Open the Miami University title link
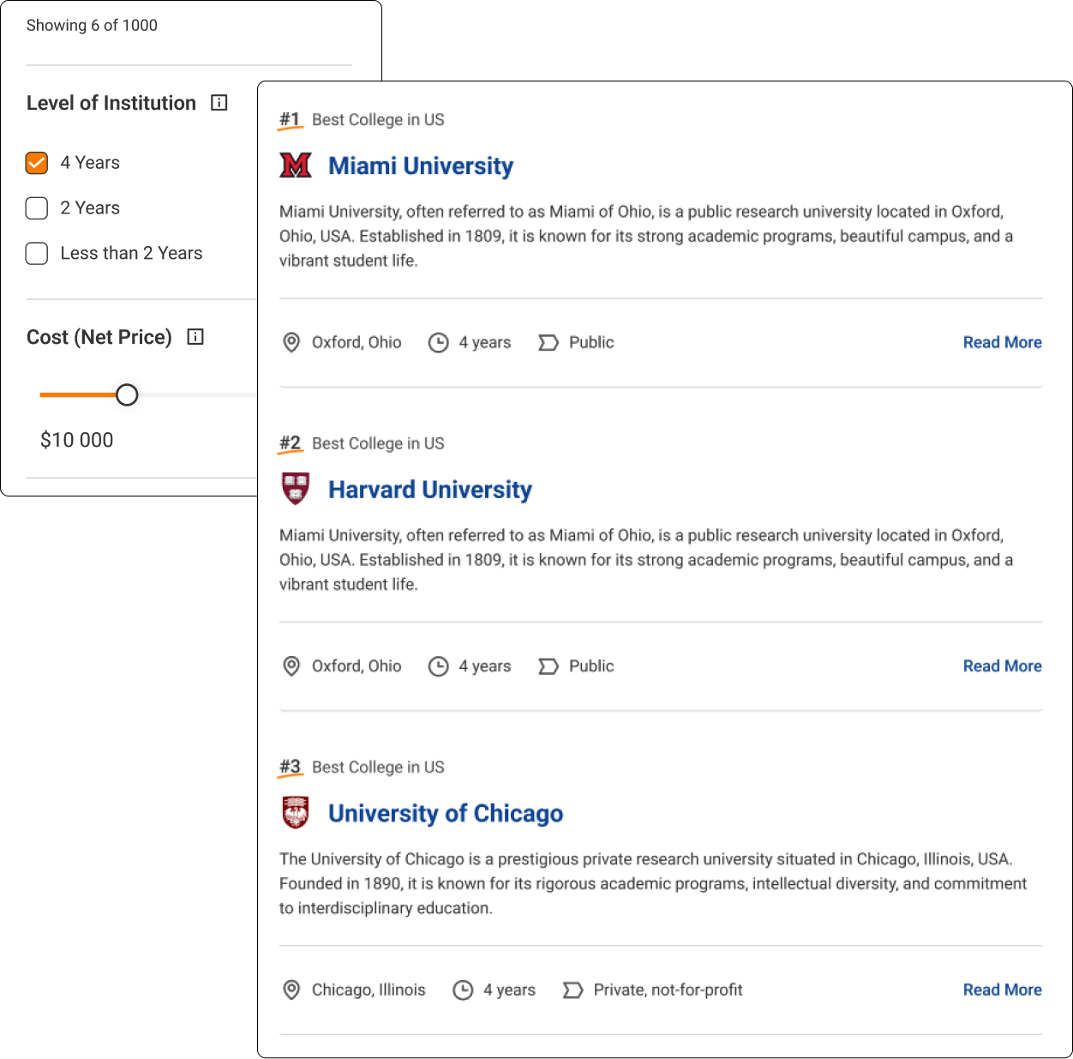The image size is (1073, 1059). pyautogui.click(x=421, y=165)
